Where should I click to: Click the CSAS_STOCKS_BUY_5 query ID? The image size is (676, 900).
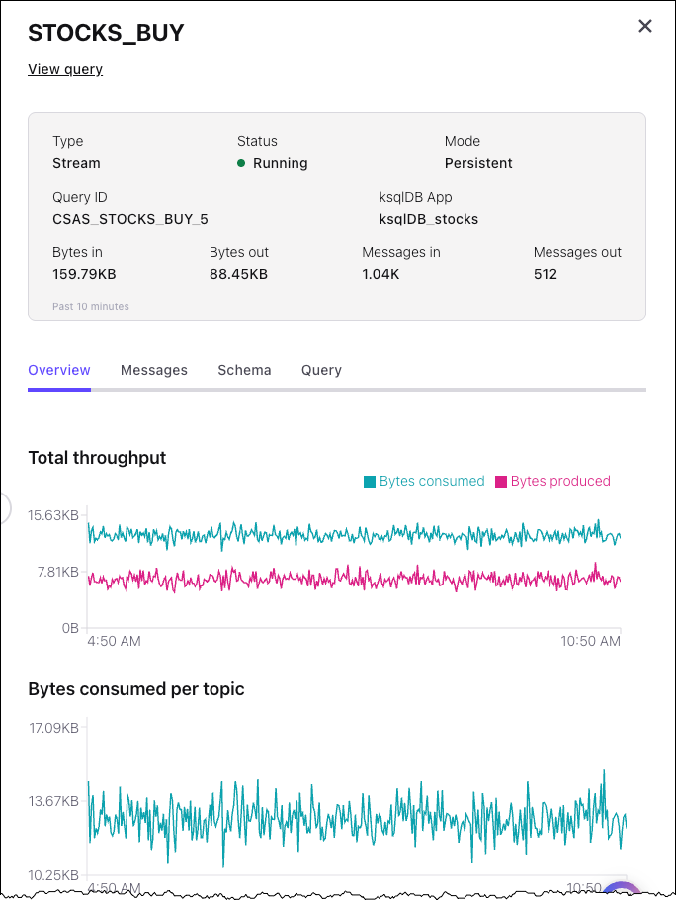pyautogui.click(x=130, y=219)
